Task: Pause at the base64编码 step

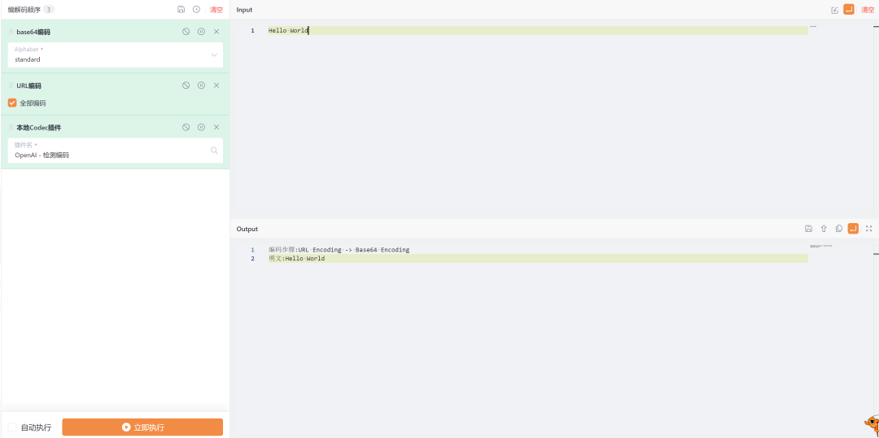Action: coord(201,32)
